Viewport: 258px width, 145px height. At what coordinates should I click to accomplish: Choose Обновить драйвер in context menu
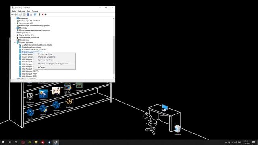pyautogui.click(x=45, y=54)
